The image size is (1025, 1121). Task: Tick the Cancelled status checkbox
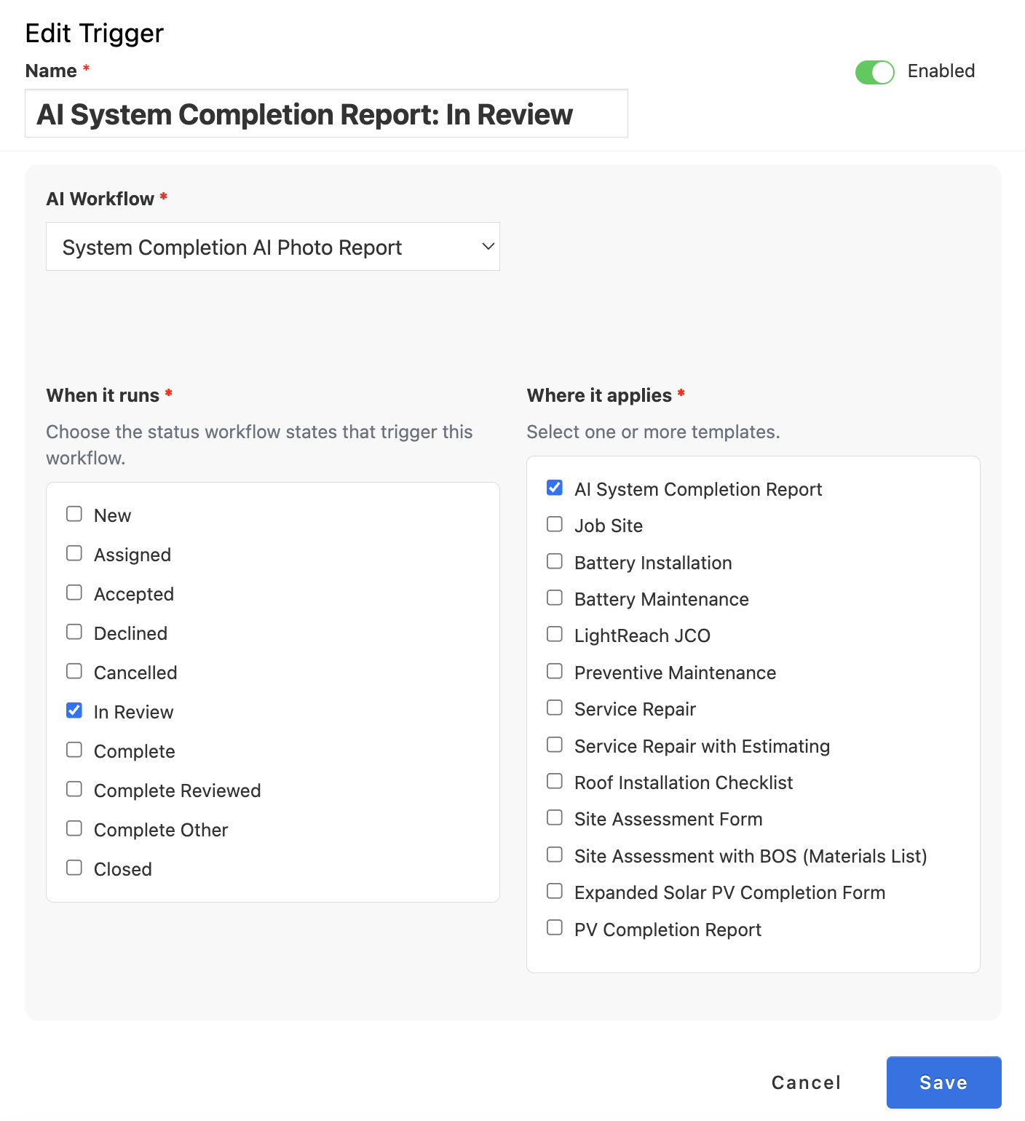tap(74, 672)
